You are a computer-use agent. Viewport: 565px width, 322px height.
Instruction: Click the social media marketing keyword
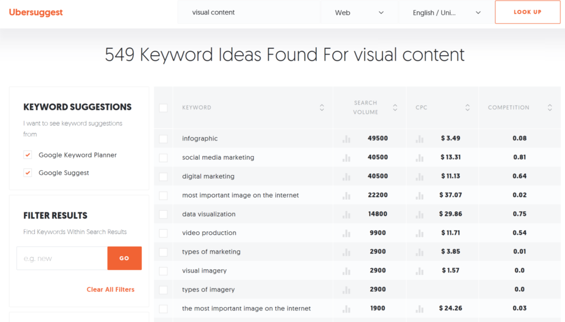point(218,157)
